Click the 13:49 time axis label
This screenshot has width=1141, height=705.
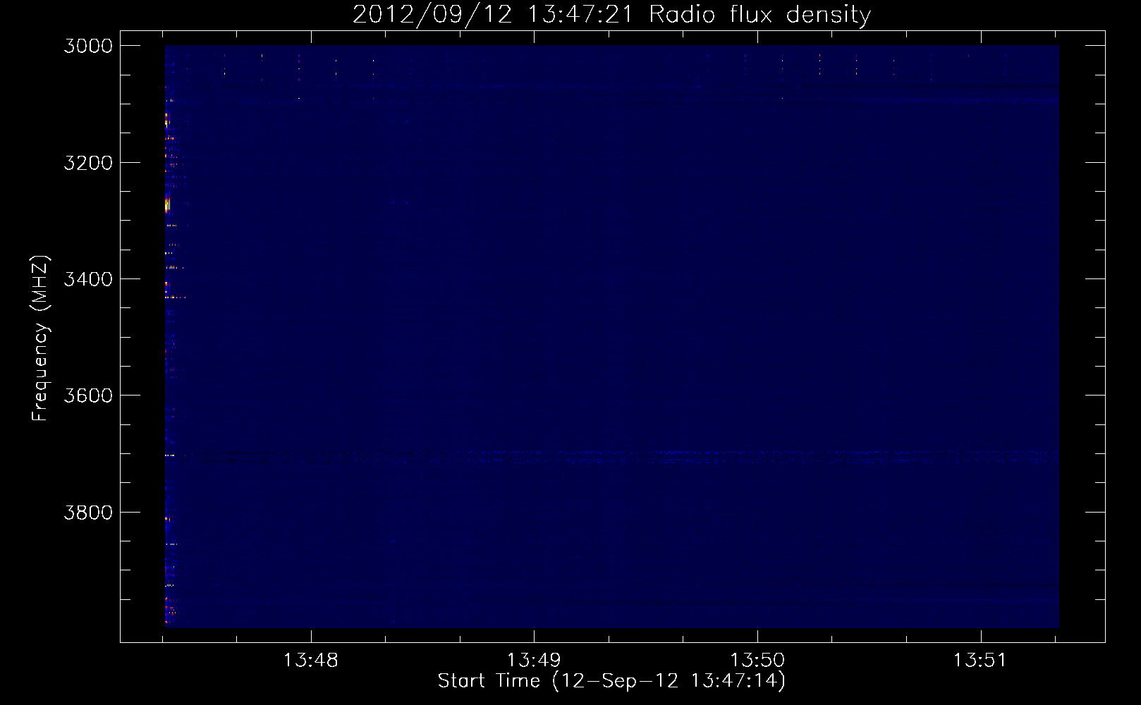[534, 661]
